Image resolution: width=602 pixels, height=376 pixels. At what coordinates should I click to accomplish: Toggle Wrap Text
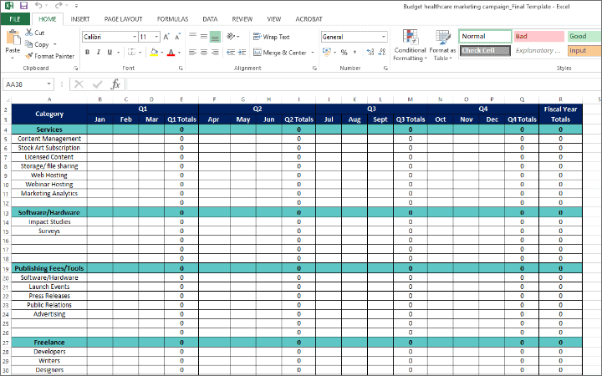click(271, 37)
